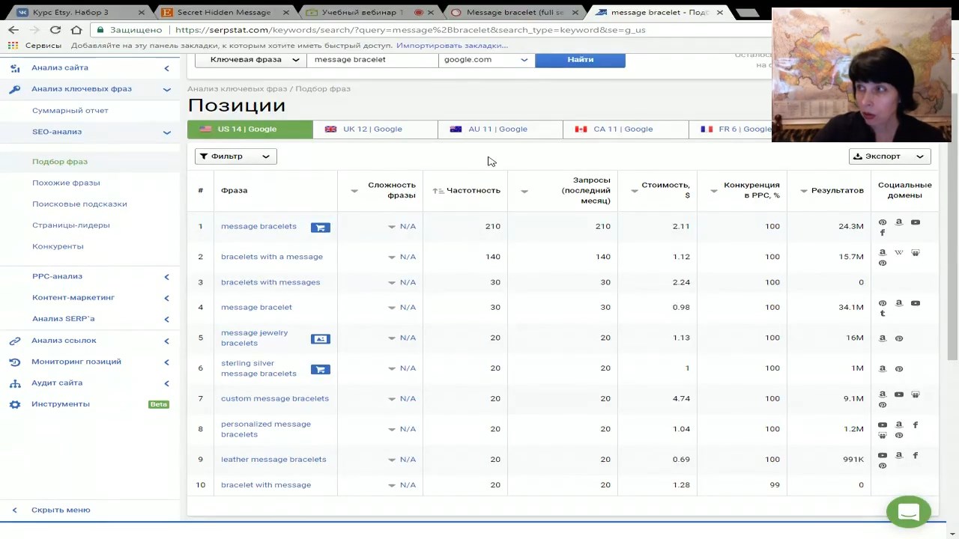Click the key icon for Анализ ключевых фраз

(15, 89)
